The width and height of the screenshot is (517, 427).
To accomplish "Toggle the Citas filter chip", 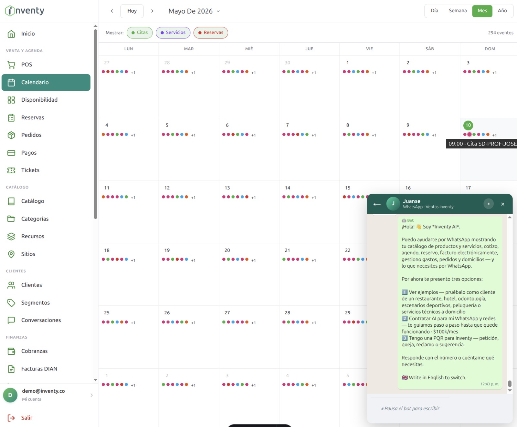I will [x=140, y=33].
